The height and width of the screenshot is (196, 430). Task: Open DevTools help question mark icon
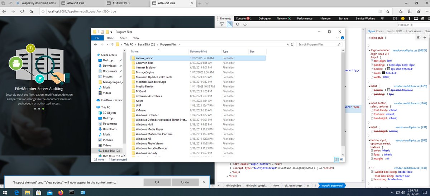tap(410, 18)
